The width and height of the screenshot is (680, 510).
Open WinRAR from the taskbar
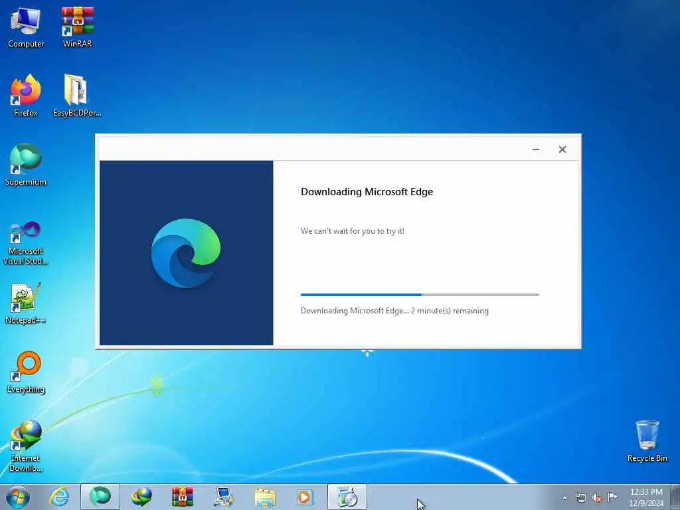183,497
